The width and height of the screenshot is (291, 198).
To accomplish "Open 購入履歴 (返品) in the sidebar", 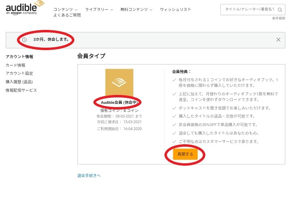I will point(19,82).
